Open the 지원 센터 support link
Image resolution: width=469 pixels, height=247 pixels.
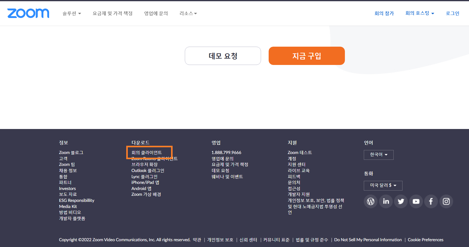click(297, 164)
